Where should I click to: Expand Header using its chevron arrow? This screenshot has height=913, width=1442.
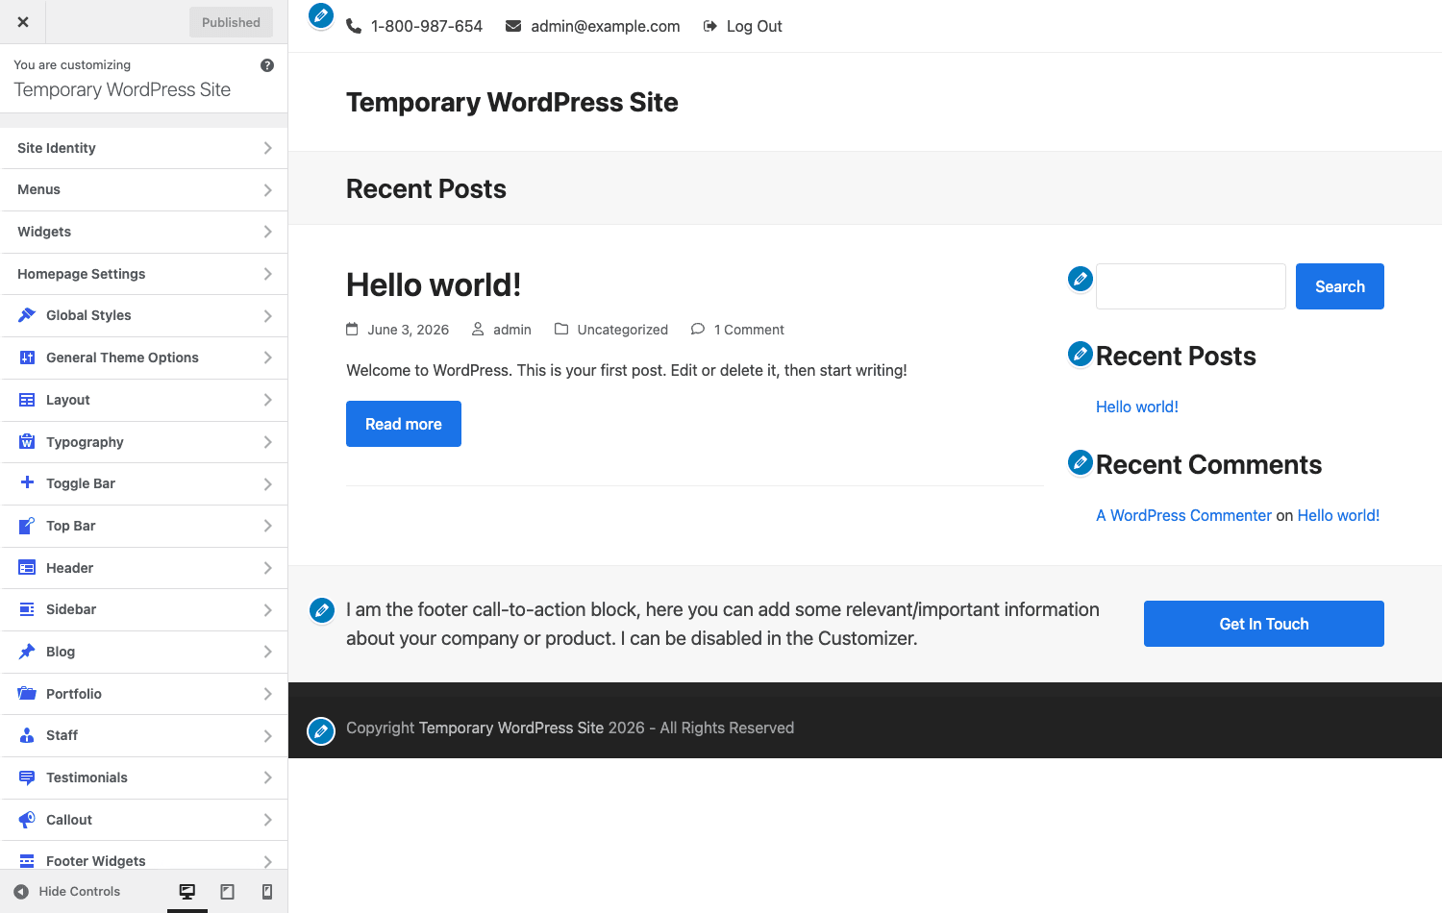[267, 568]
